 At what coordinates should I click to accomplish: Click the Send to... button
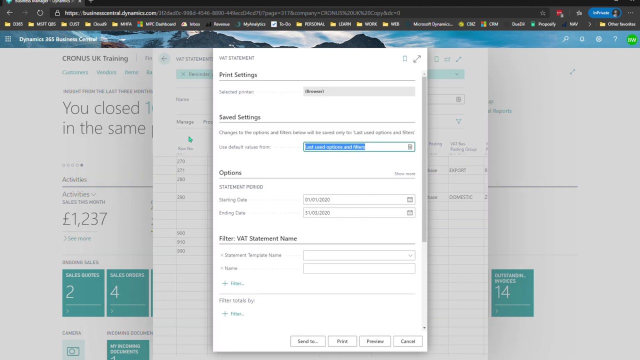tap(307, 341)
